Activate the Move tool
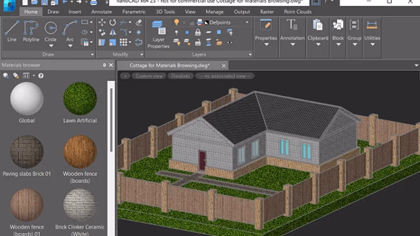Image resolution: width=420 pixels, height=236 pixels. point(102,22)
